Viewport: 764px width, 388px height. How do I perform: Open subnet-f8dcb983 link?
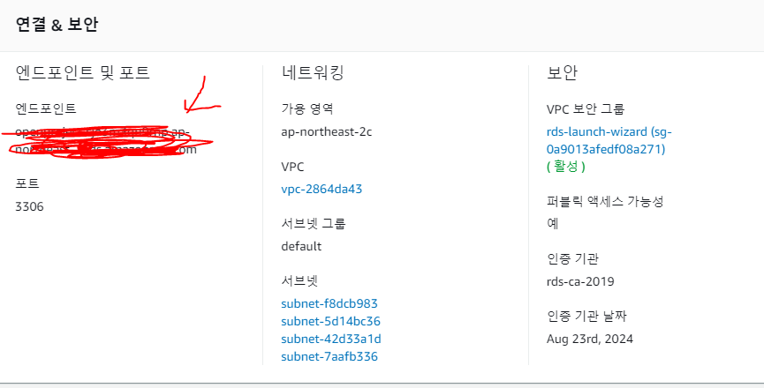coord(329,304)
